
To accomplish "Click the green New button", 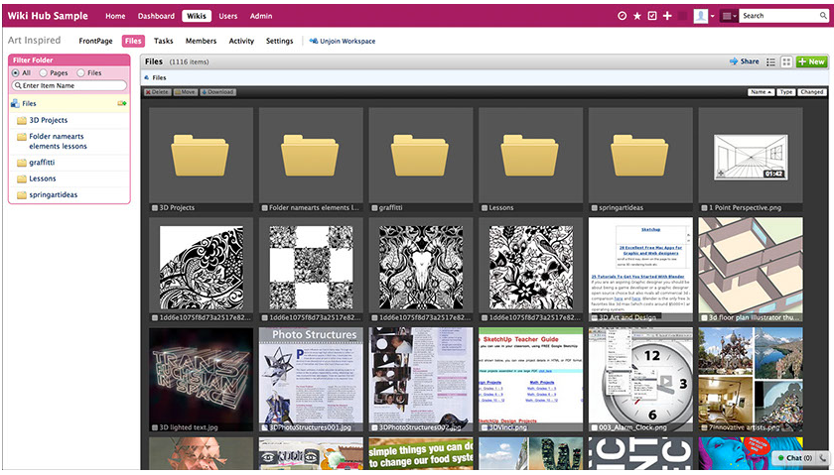I will (x=811, y=61).
